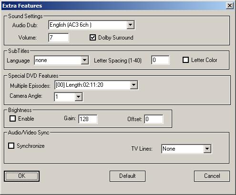Click the Offset value field

click(154, 119)
